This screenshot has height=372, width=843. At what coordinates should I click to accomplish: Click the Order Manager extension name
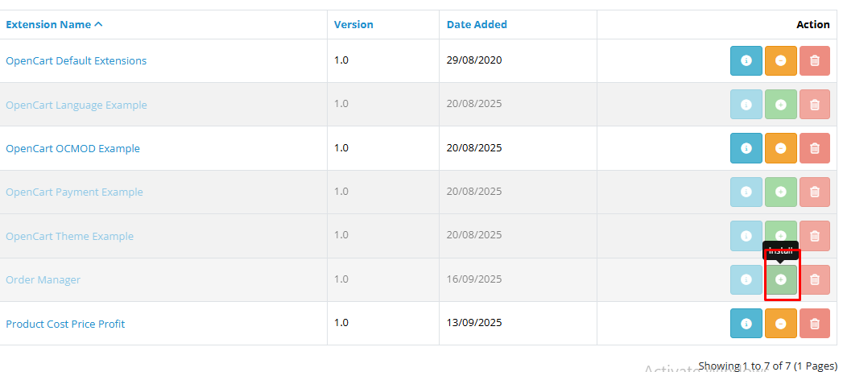(43, 280)
